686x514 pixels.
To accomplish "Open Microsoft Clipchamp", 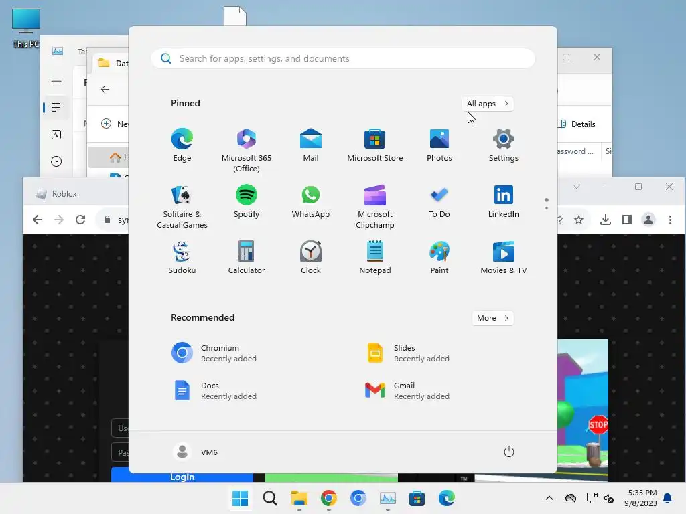I will [x=375, y=206].
